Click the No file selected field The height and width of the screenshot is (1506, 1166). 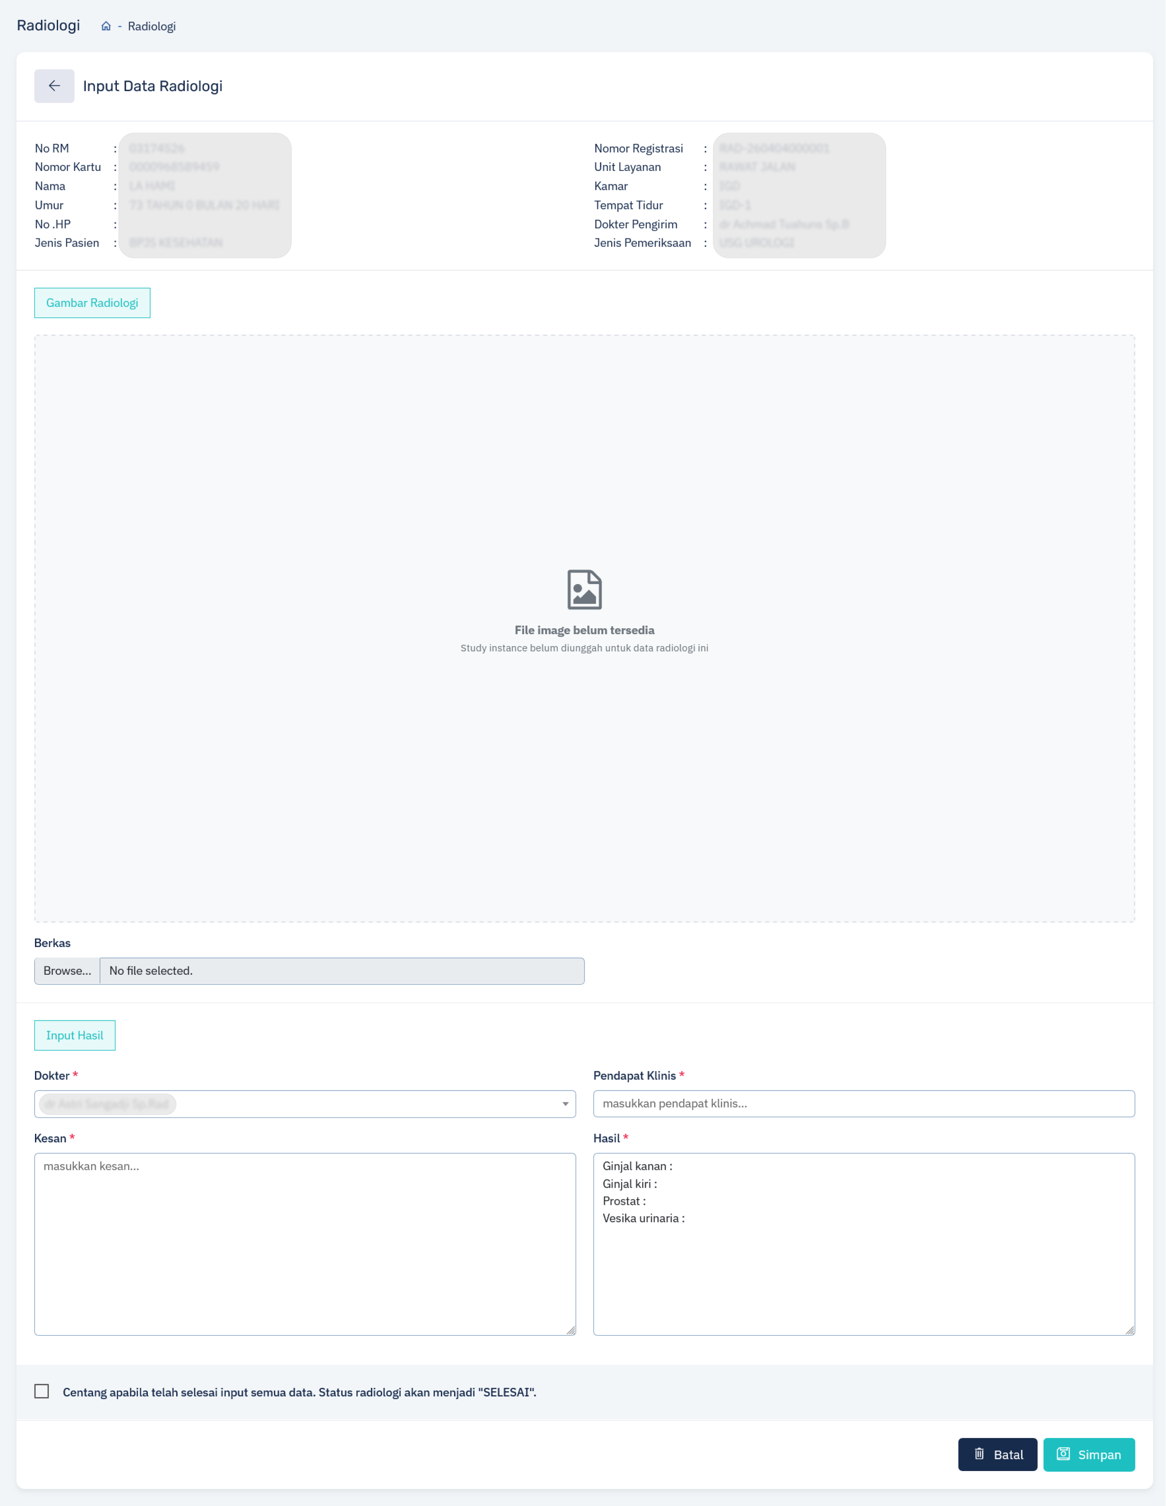(x=343, y=971)
